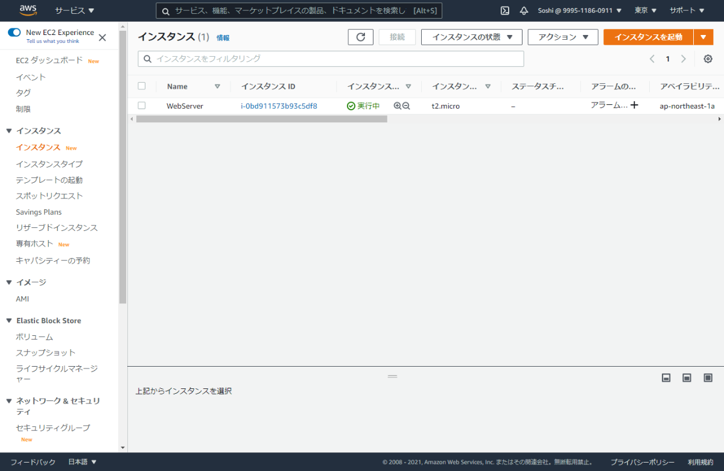Screen dimensions: 724x471
Task: Close the New EC2 Experience banner
Action: [x=102, y=37]
